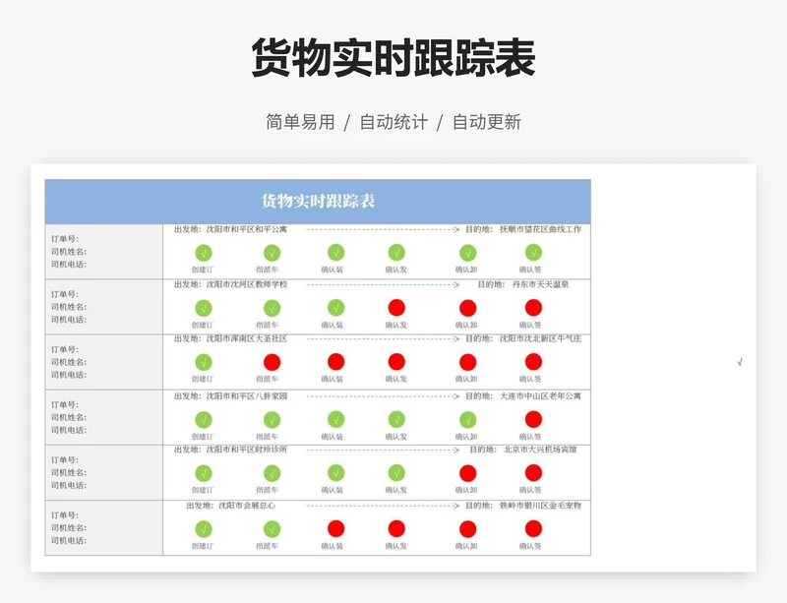Viewport: 787px width, 603px height.
Task: Select destination text 丹东市天天温泉
Action: coord(540,284)
